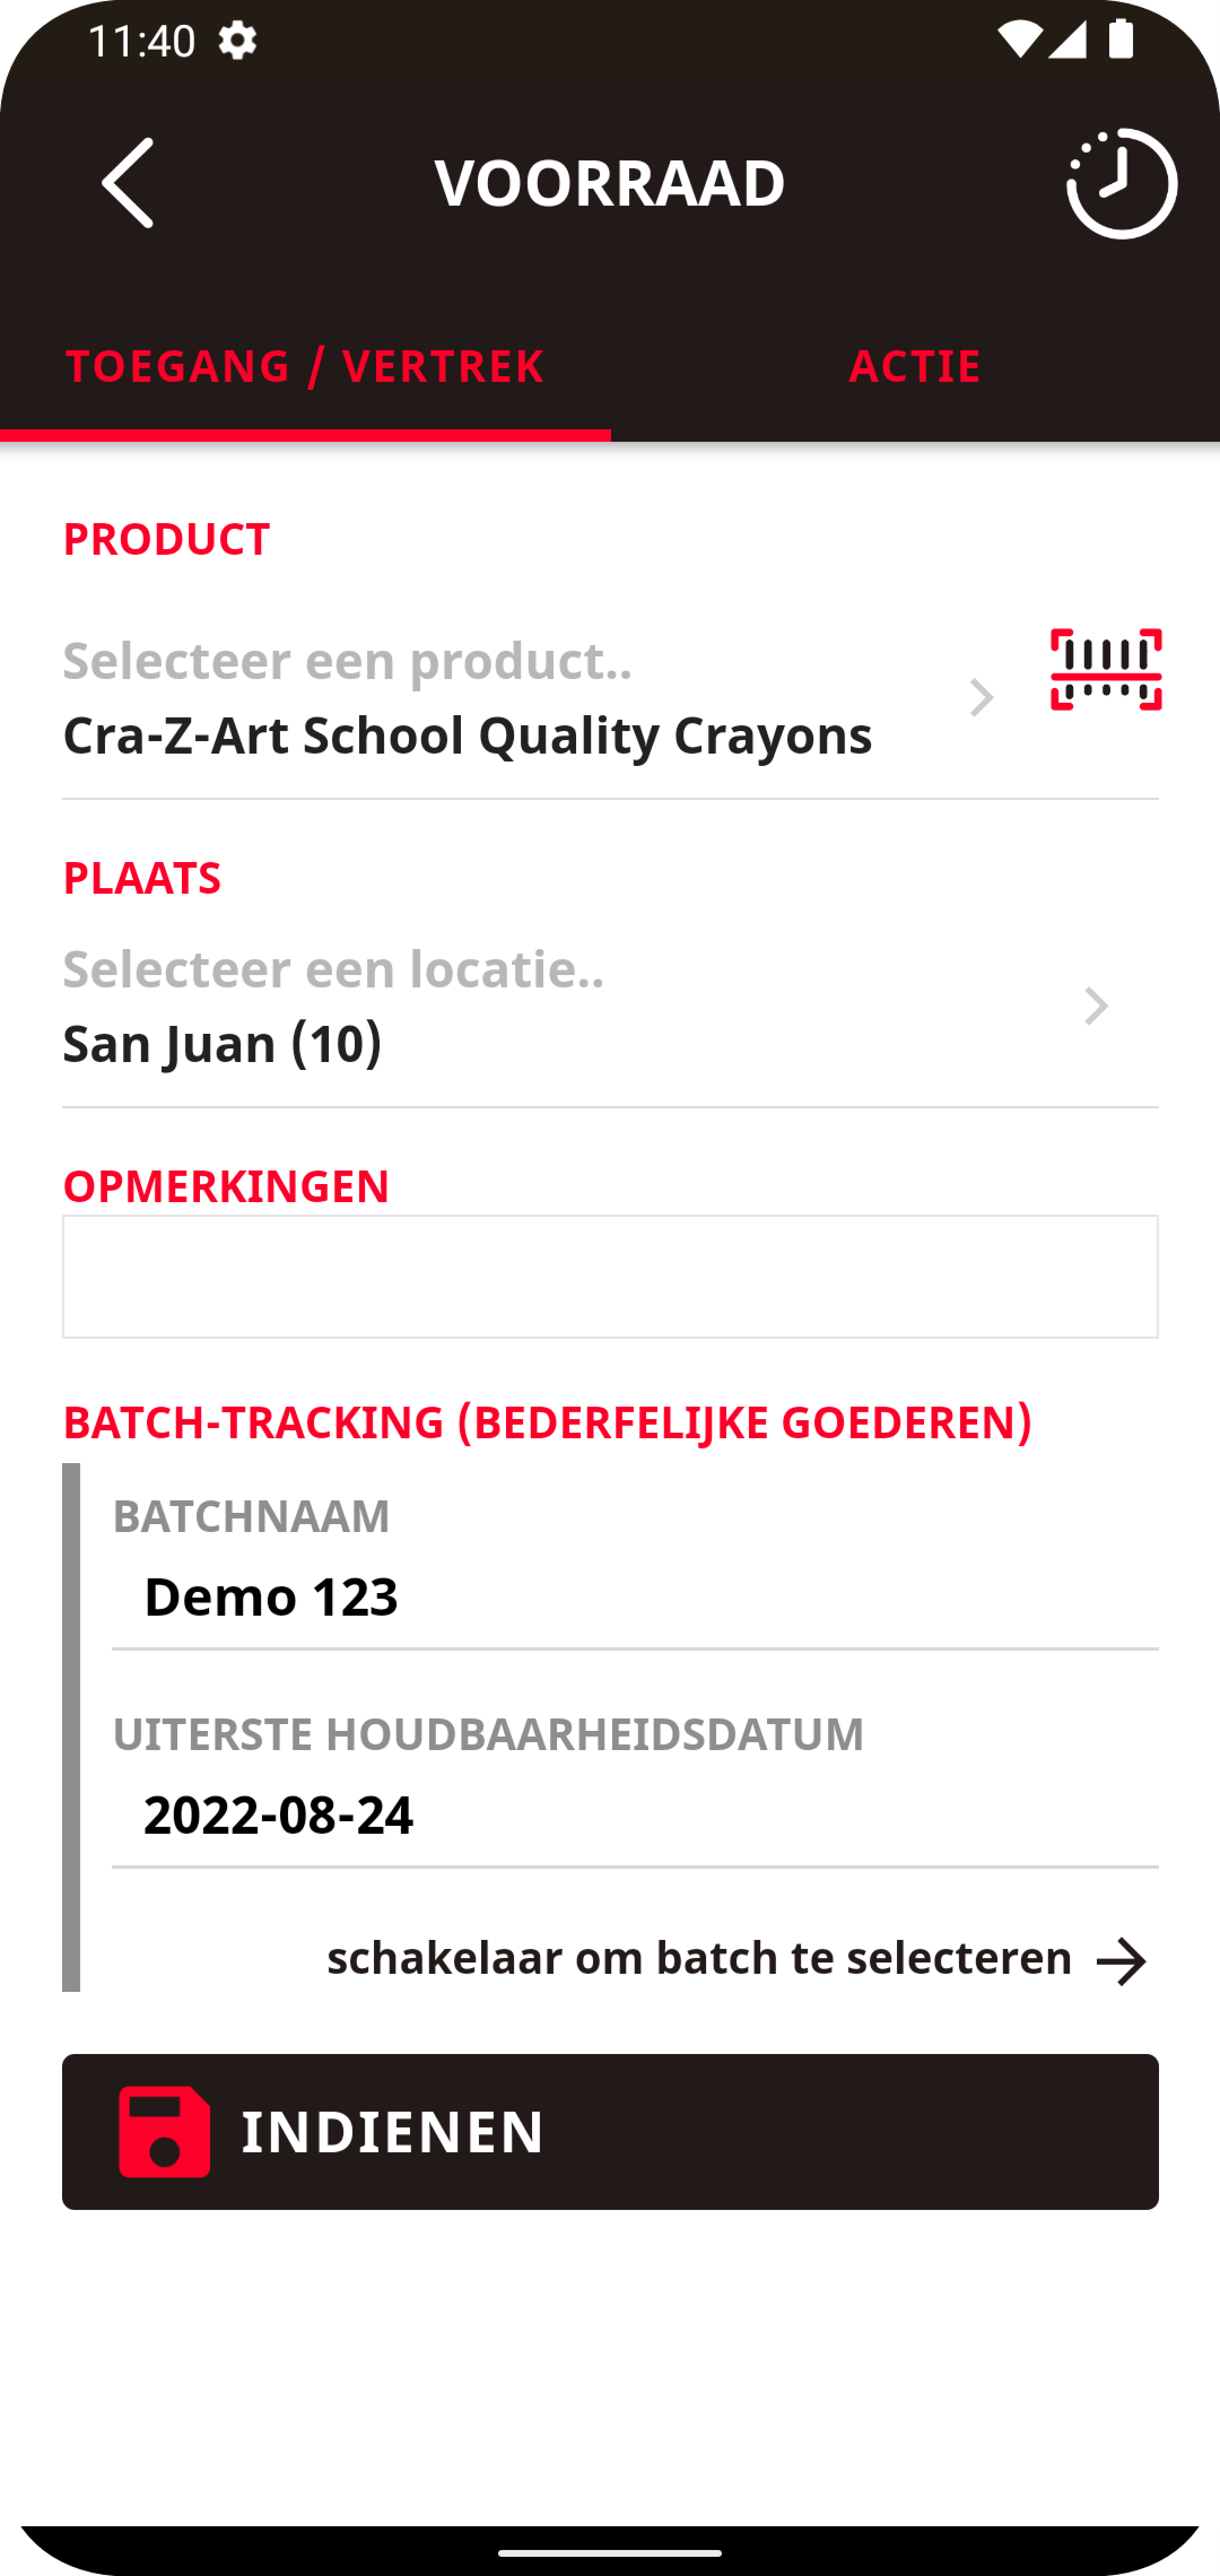Scan product with barcode icon
Image resolution: width=1220 pixels, height=2576 pixels.
click(x=1105, y=670)
